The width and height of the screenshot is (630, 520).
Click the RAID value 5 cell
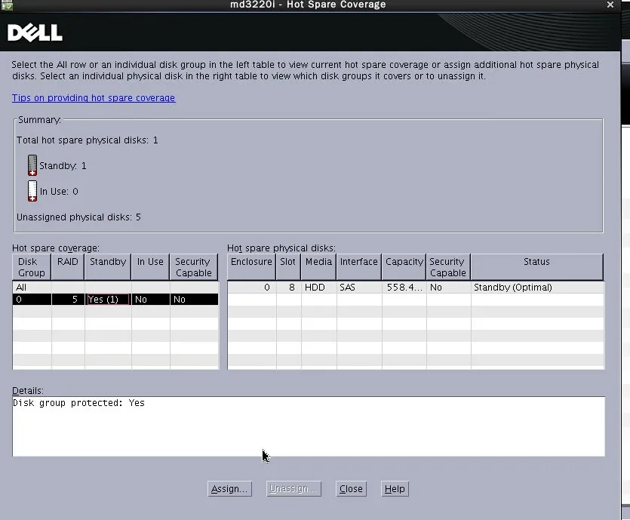[x=68, y=300]
